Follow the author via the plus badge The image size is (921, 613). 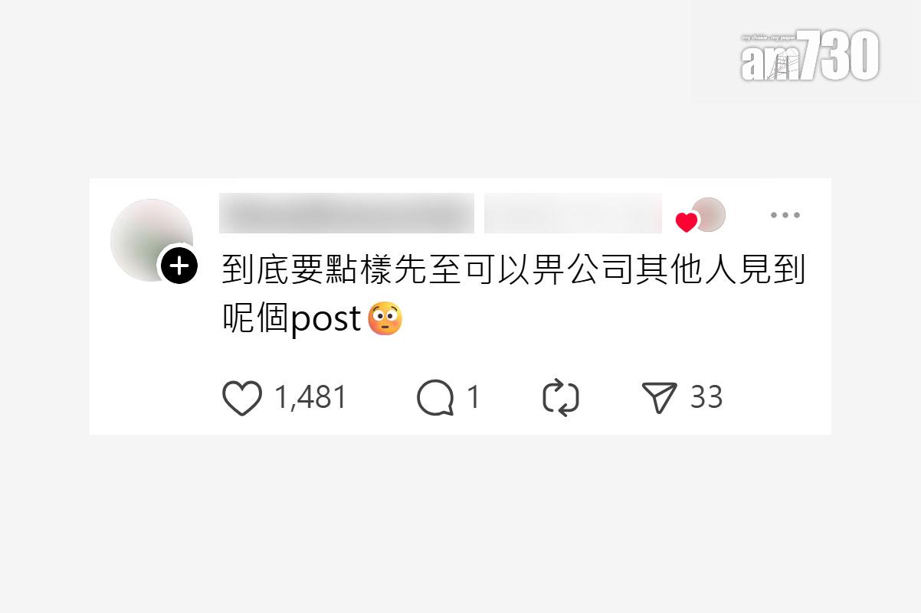click(x=179, y=266)
